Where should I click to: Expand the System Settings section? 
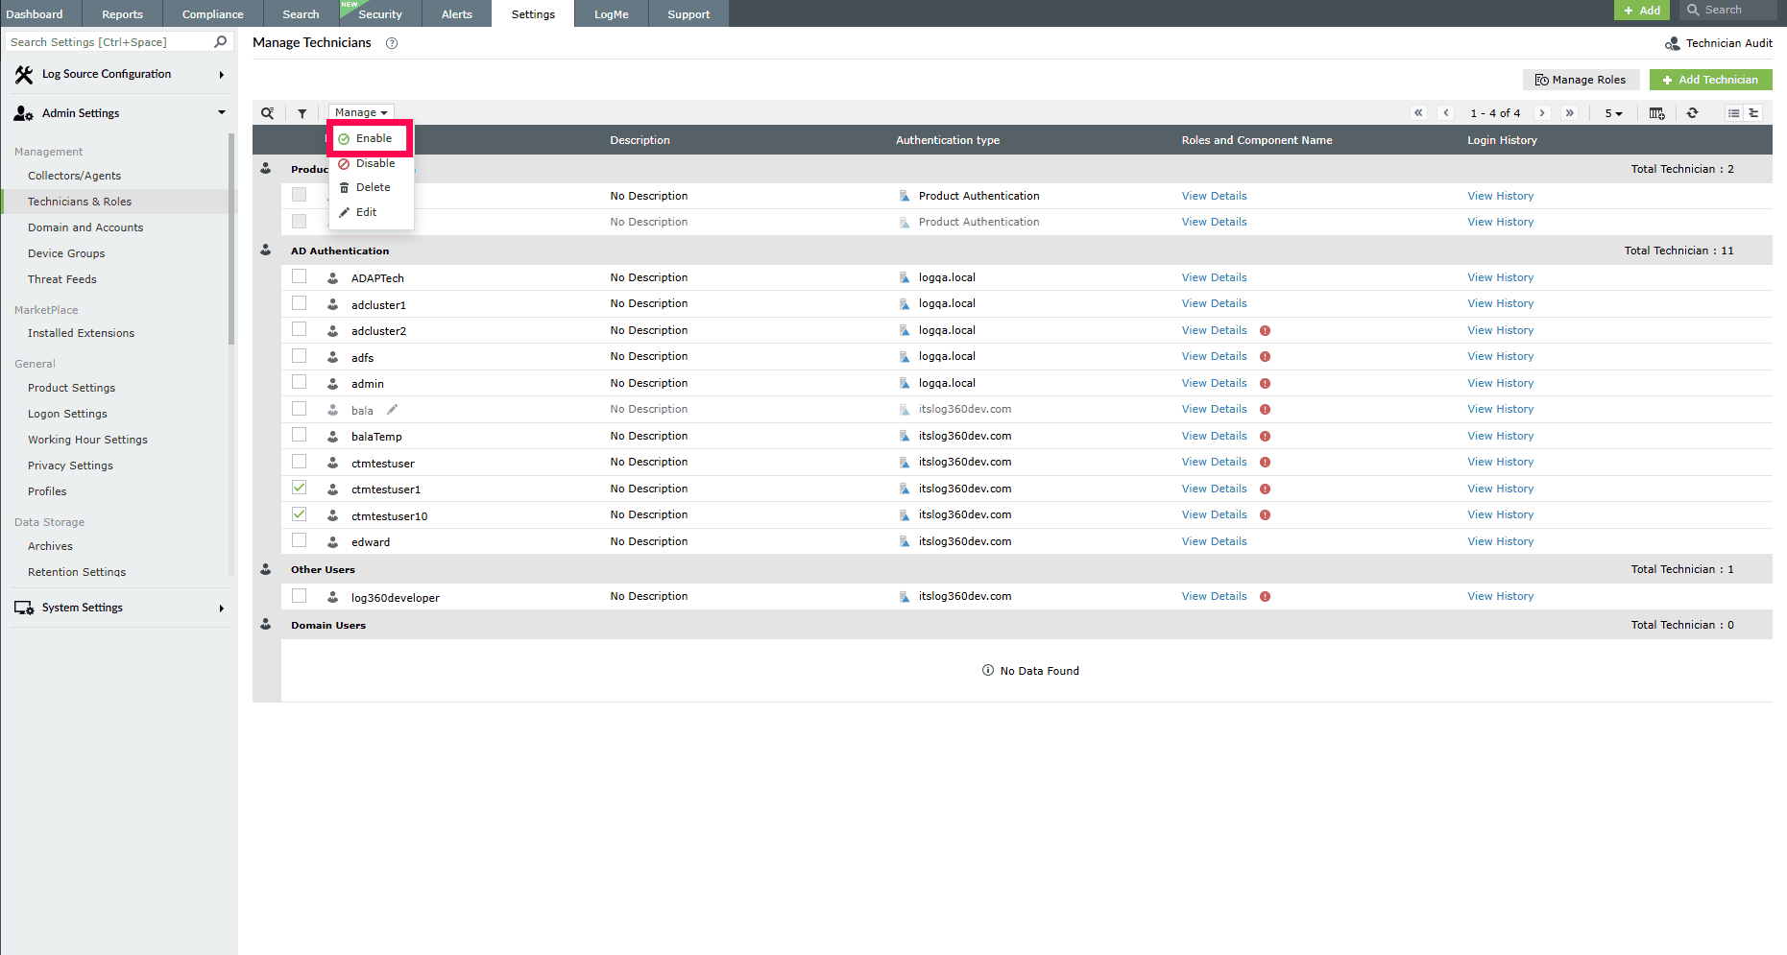click(120, 609)
